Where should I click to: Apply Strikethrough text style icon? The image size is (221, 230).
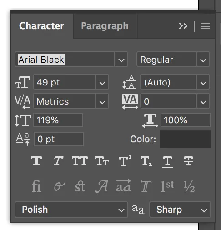pyautogui.click(x=188, y=161)
